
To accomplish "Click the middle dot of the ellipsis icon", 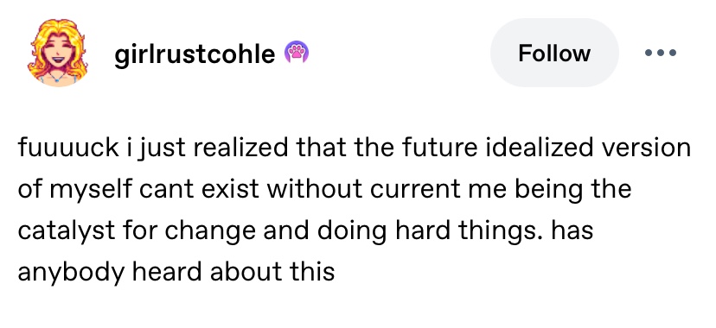I will (x=661, y=53).
